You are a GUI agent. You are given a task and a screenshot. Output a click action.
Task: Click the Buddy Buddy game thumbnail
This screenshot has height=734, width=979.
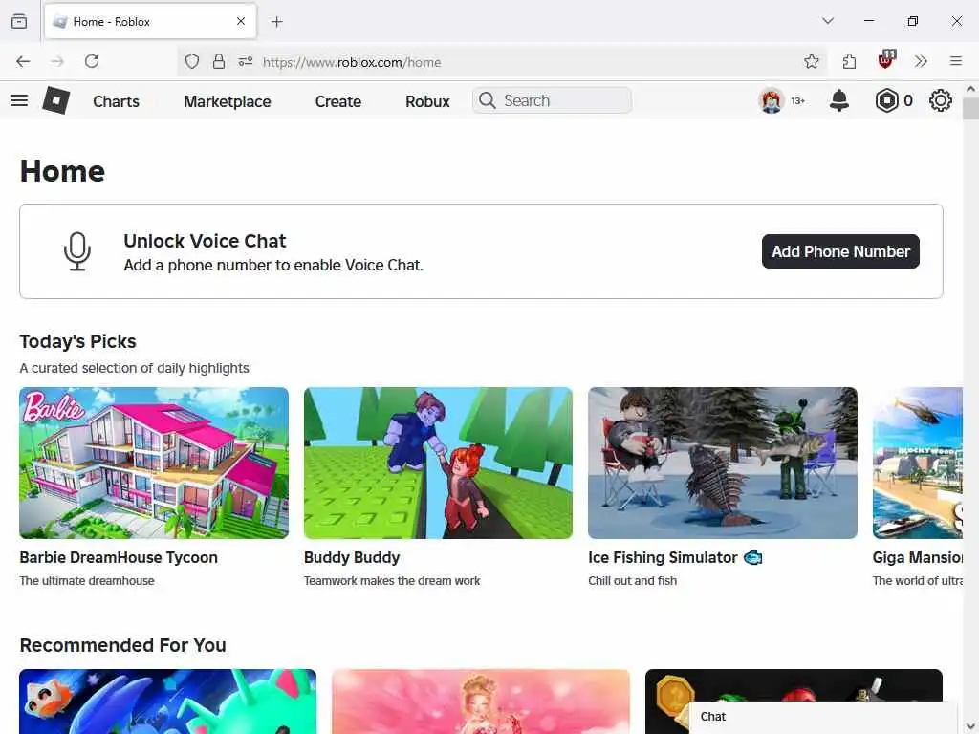(438, 464)
